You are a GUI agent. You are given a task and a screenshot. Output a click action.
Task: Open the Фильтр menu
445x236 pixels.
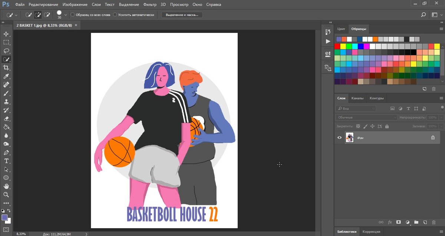[x=150, y=5]
